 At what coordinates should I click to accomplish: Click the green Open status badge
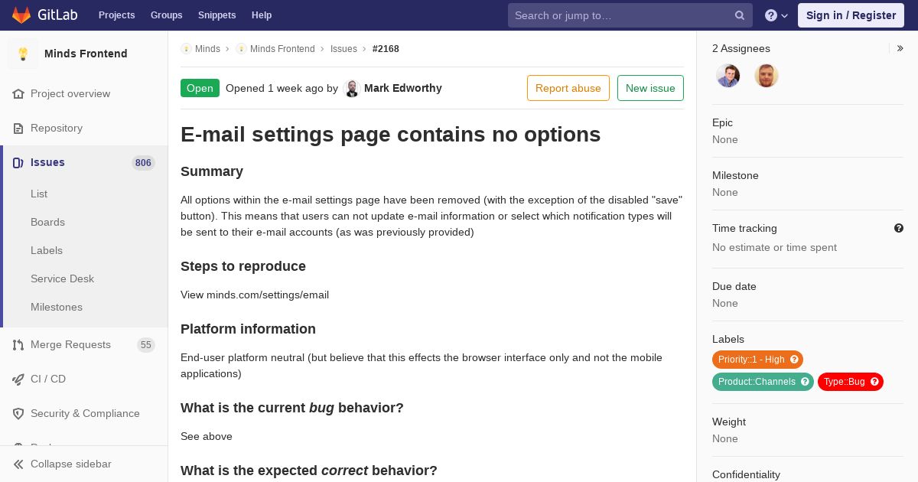click(200, 88)
